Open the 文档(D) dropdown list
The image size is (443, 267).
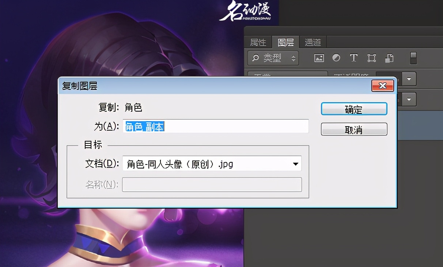coord(212,164)
